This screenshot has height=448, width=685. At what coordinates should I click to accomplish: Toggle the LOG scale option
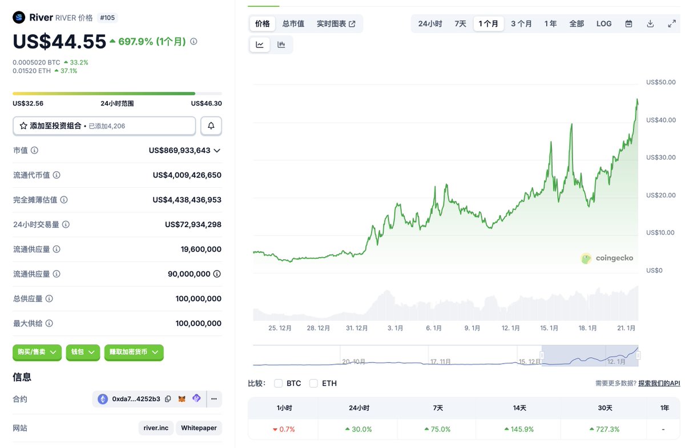[x=604, y=24]
